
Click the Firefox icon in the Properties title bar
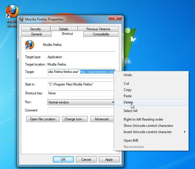pos(21,19)
